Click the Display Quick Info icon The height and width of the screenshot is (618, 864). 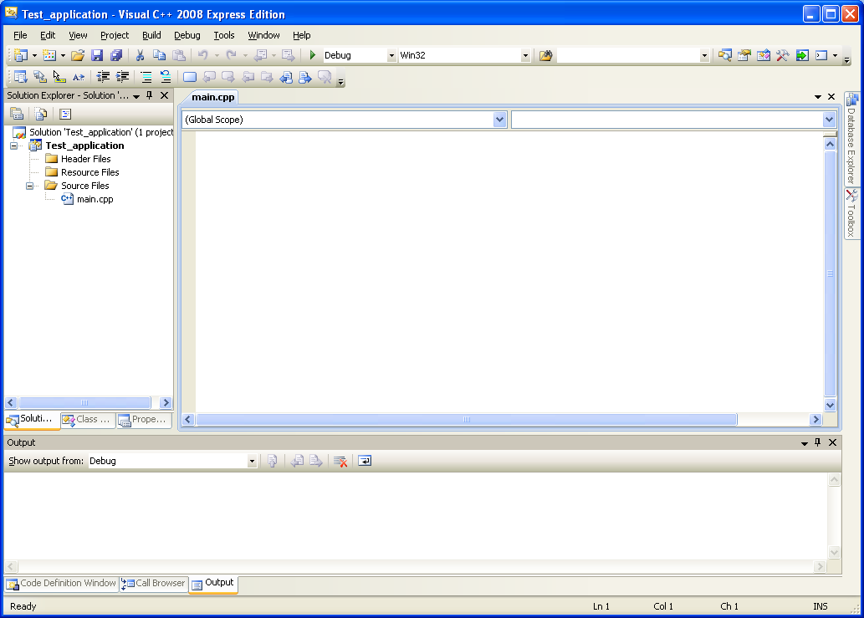pos(59,77)
